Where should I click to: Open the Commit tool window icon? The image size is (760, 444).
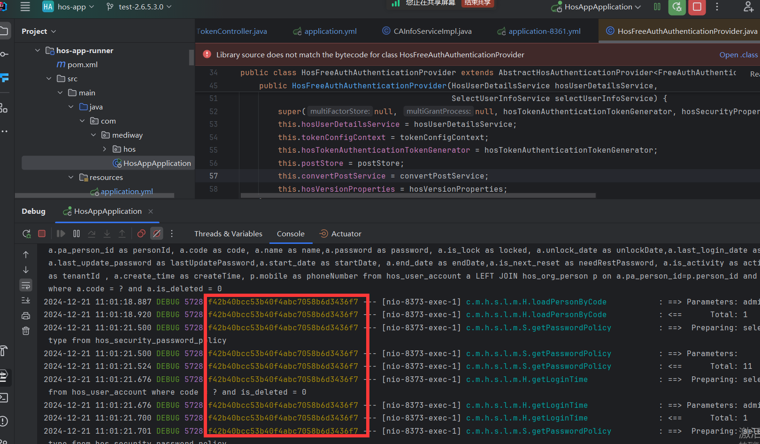(4, 54)
